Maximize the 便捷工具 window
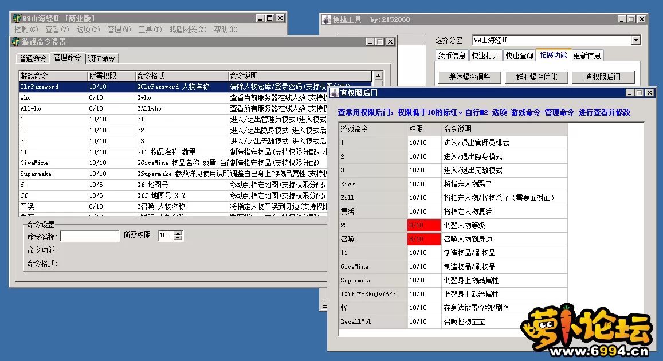The height and width of the screenshot is (361, 663). [631, 19]
